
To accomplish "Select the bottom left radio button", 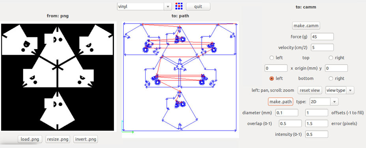I will click(x=272, y=79).
